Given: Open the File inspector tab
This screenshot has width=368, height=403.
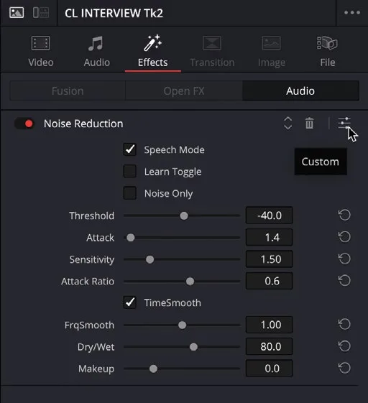Looking at the screenshot, I should (327, 52).
